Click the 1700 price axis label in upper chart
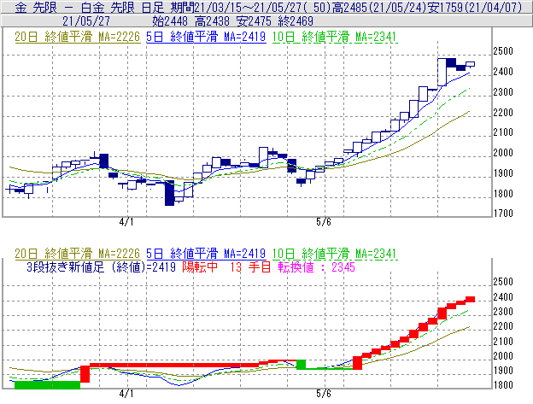This screenshot has height=404, width=533. 503,214
